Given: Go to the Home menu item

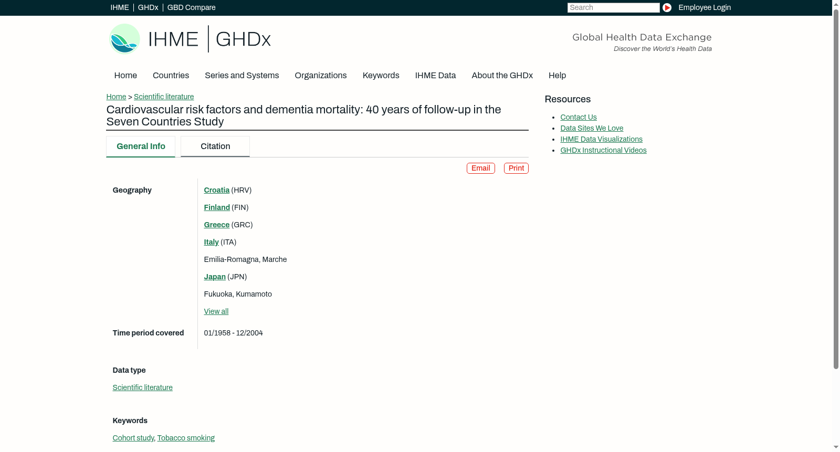Looking at the screenshot, I should click(125, 76).
